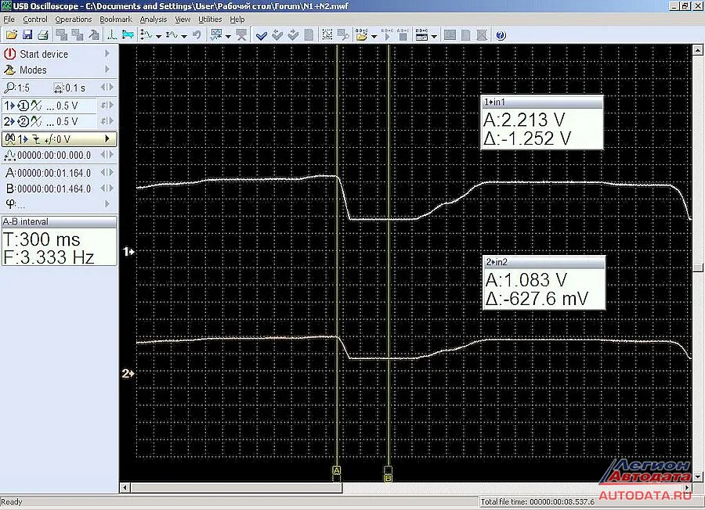The image size is (705, 510).
Task: Click the trigger binoculars icon
Action: [9, 139]
